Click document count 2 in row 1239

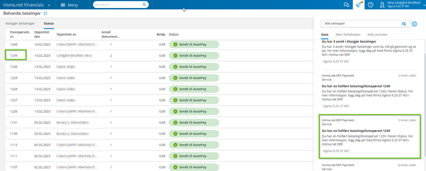111,56
